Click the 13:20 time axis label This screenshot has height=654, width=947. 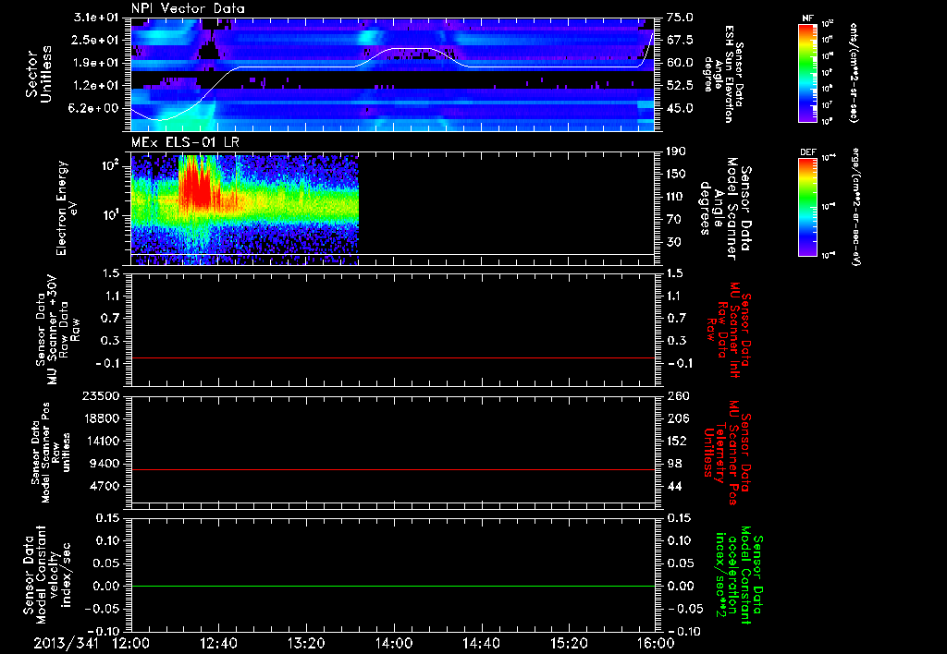[x=306, y=643]
